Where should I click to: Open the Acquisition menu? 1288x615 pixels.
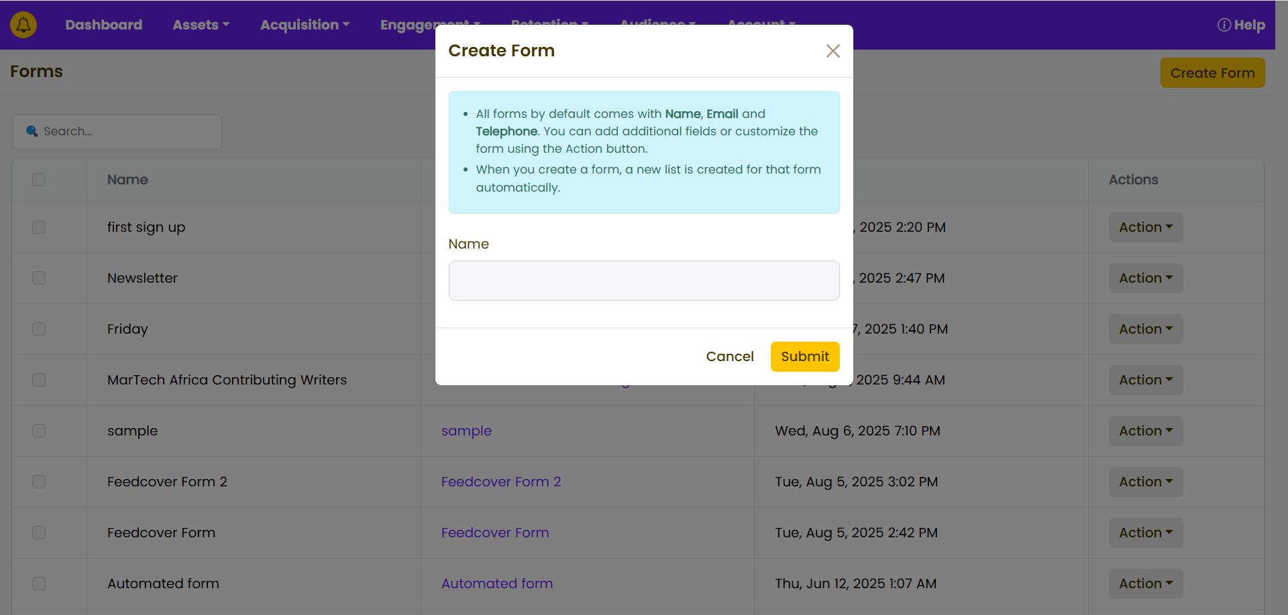(x=305, y=25)
